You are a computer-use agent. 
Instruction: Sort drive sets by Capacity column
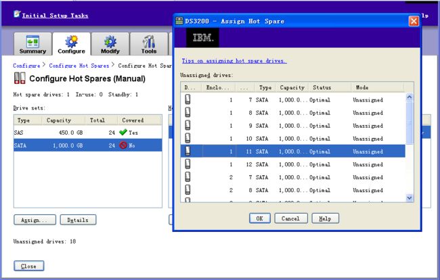tap(64, 120)
